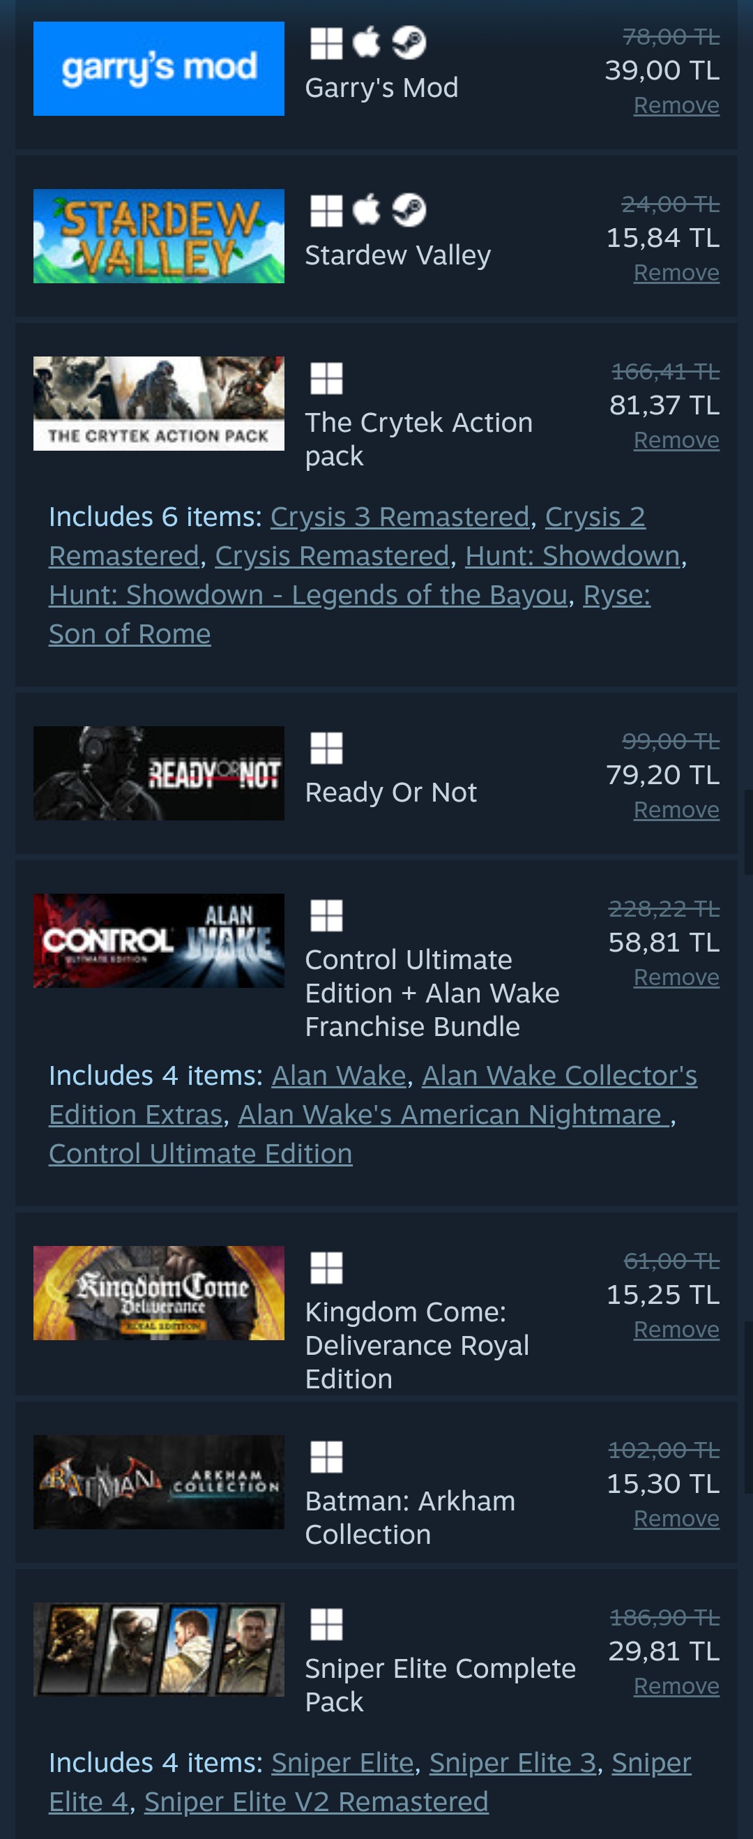Click the Windows icon for Batman: Arkham Collection

(326, 1457)
